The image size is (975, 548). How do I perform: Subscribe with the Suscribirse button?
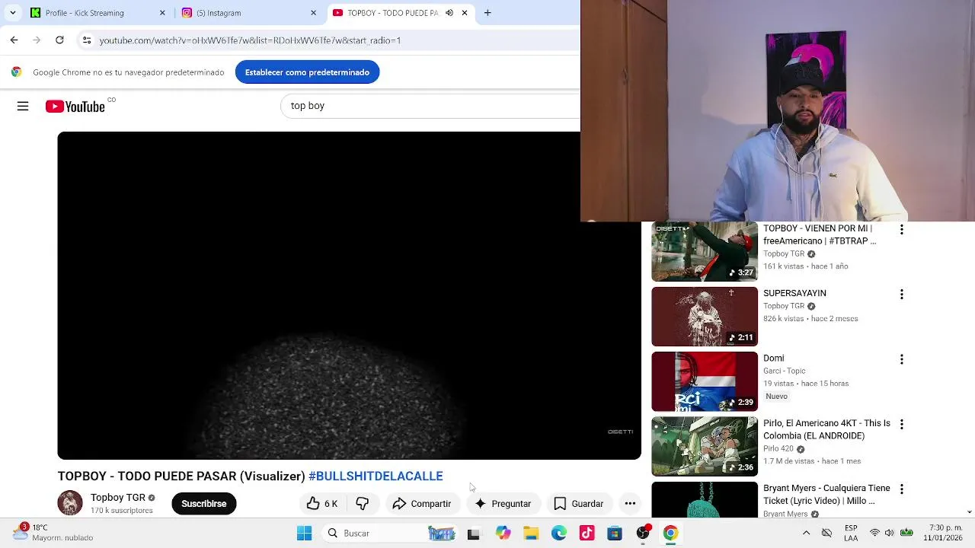204,504
